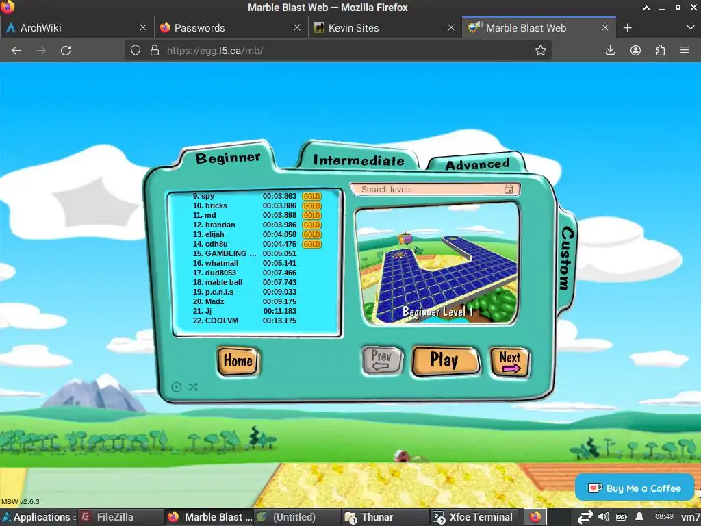Click the URL address bar
701x526 pixels.
click(x=338, y=50)
